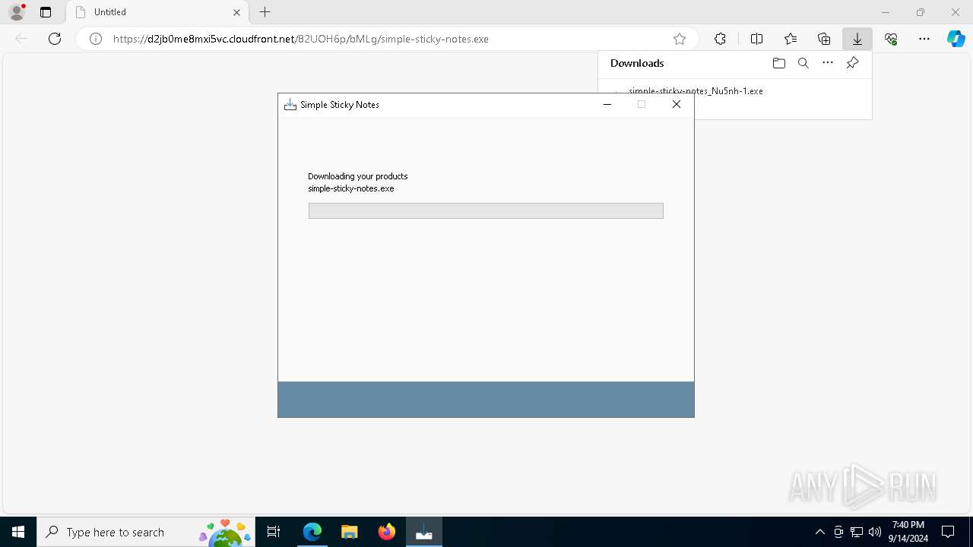Click the simple-sticky-notes.exe filename text
Screen dimensions: 973x547
tap(351, 188)
